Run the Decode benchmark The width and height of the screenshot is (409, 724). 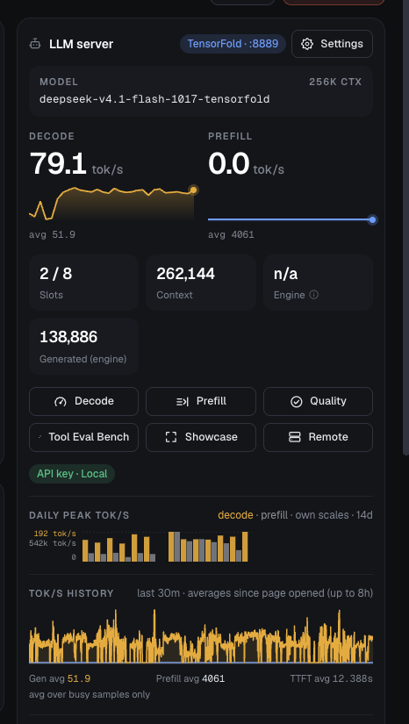[x=83, y=401]
